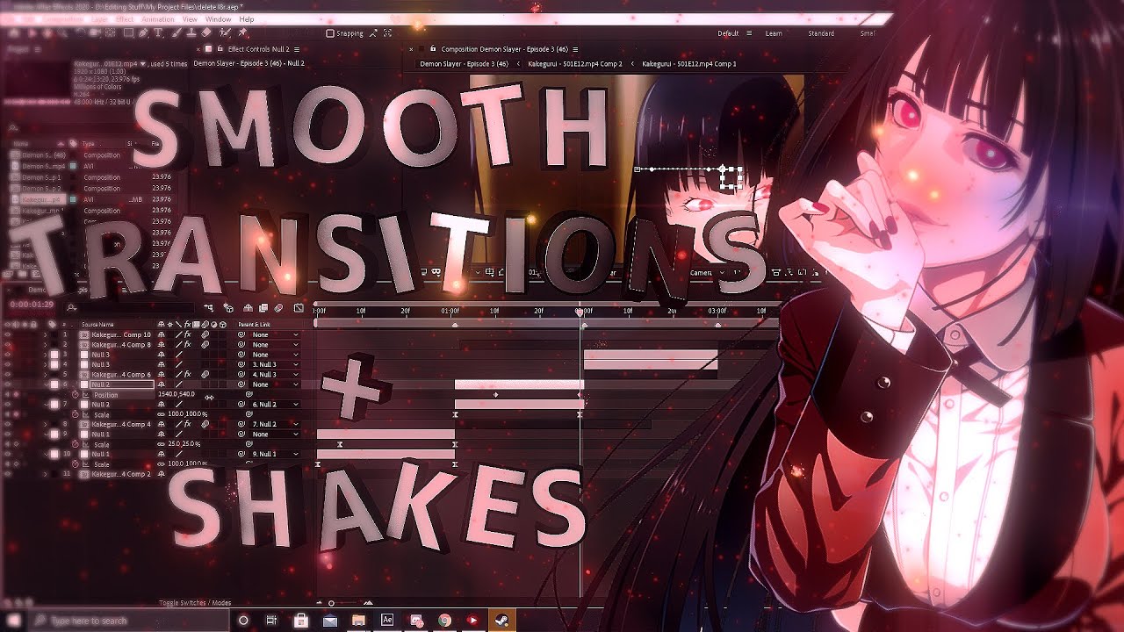
Task: Click the Draft 3D icon in timeline
Action: click(x=229, y=308)
